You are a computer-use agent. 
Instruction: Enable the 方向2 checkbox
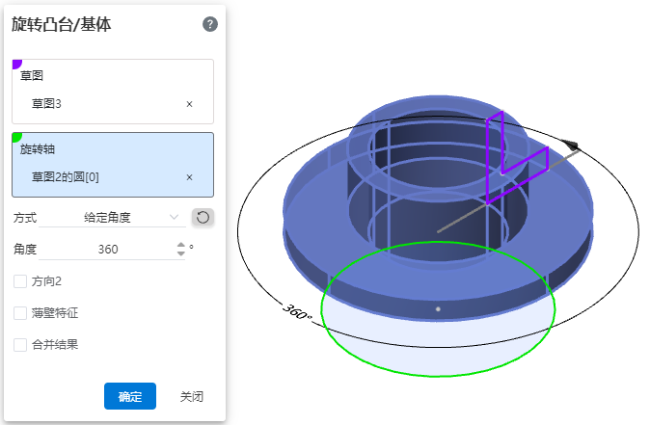20,281
